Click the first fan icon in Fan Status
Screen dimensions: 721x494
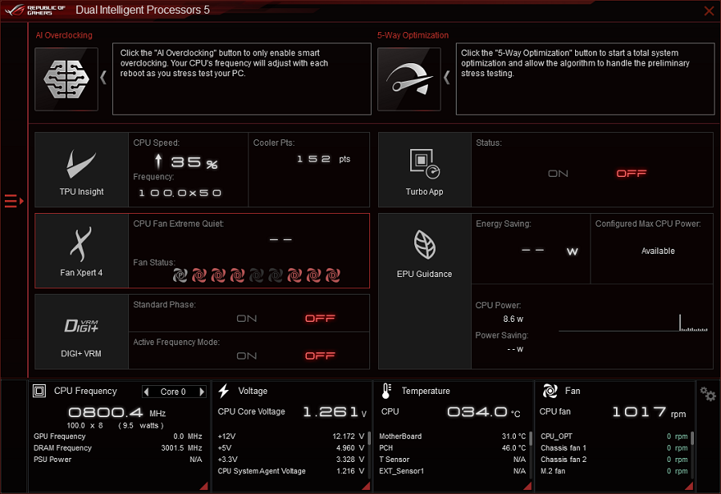(179, 275)
